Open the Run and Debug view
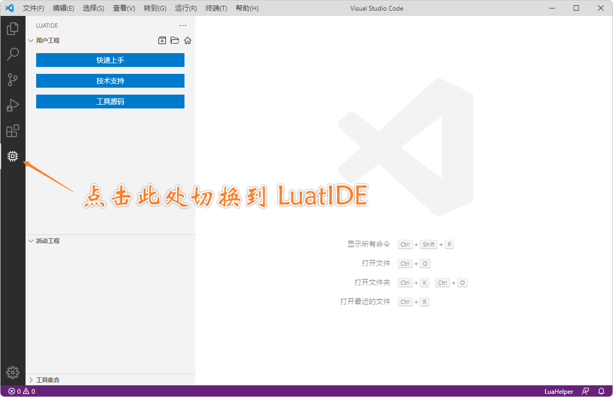The height and width of the screenshot is (397, 613). 13,105
